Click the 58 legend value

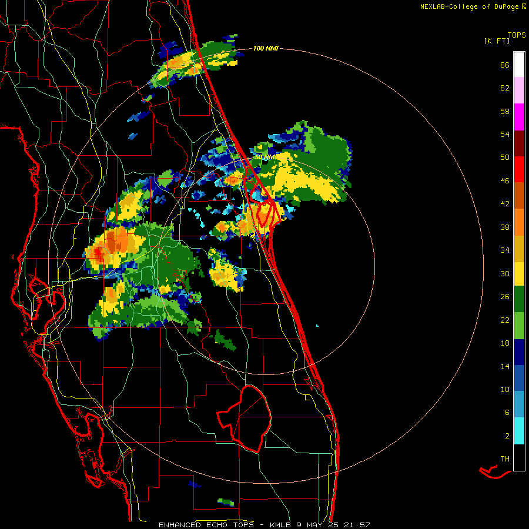point(505,111)
